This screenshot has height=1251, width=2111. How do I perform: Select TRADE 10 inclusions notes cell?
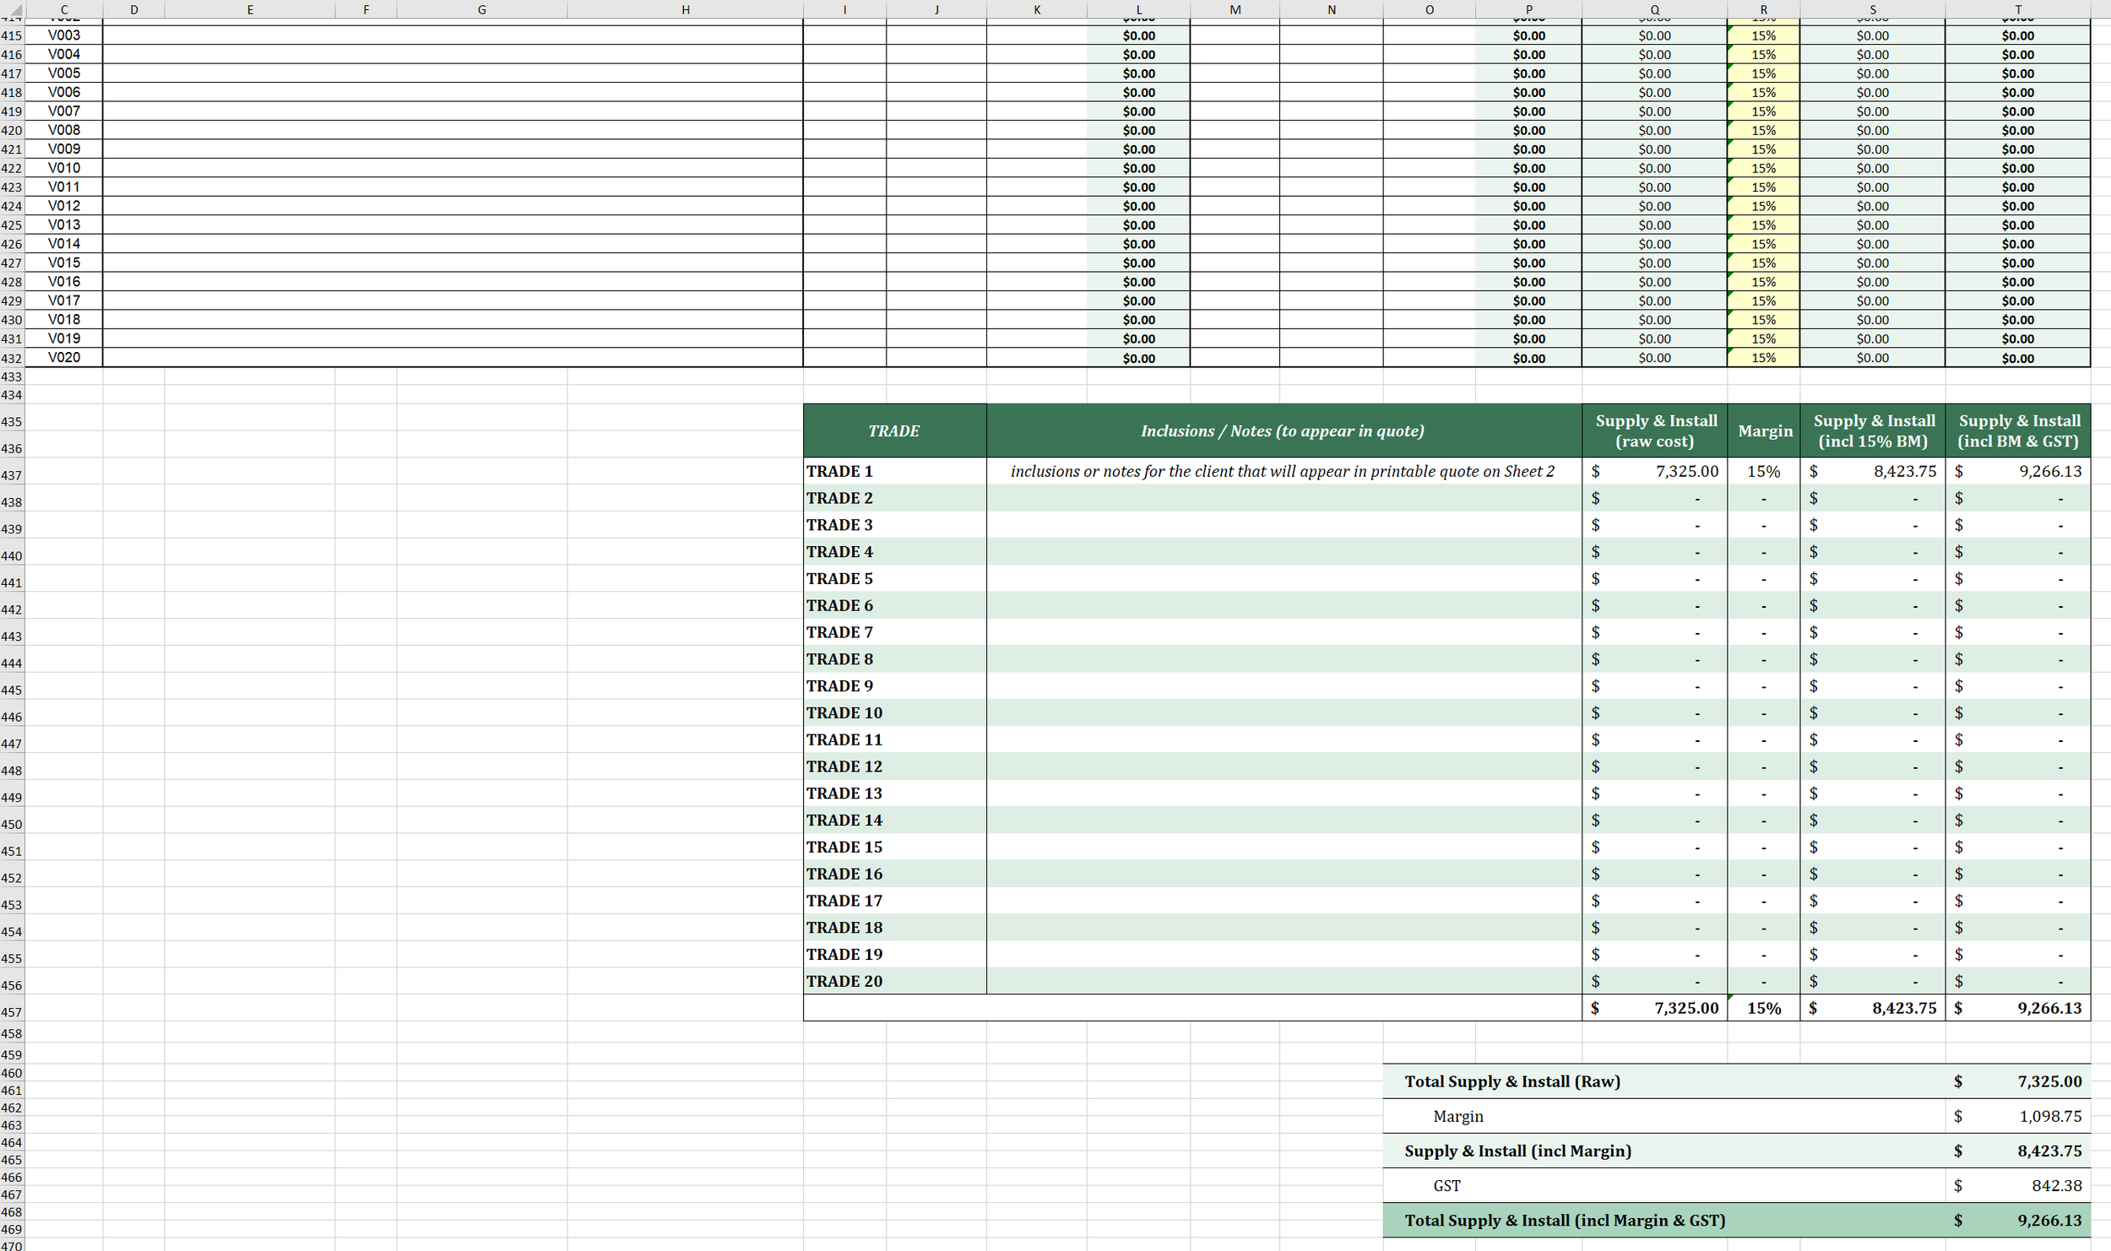click(x=1282, y=712)
